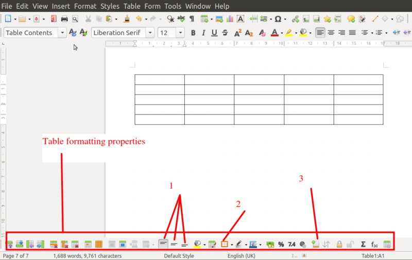Toggle Strikethrough formatting
The height and width of the screenshot is (260, 412).
pos(225,33)
